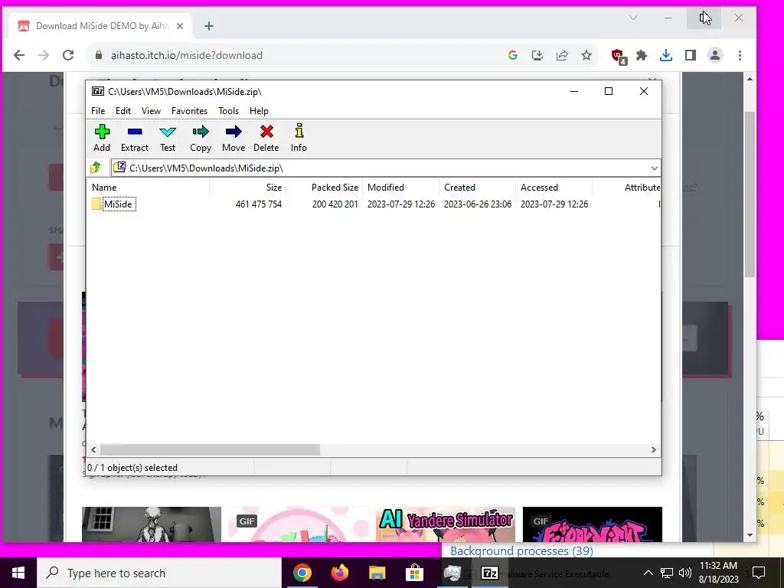Viewport: 784px width, 588px height.
Task: Open Chrome from the taskbar
Action: (302, 573)
